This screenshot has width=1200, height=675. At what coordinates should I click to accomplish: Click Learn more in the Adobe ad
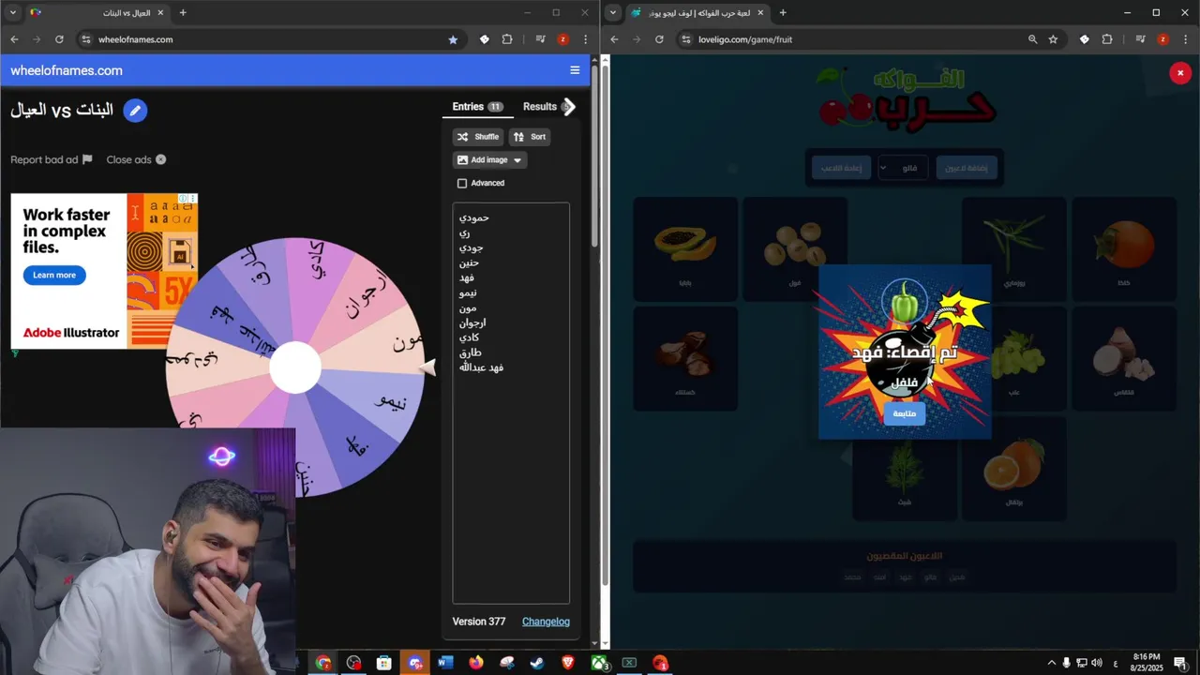click(x=54, y=275)
